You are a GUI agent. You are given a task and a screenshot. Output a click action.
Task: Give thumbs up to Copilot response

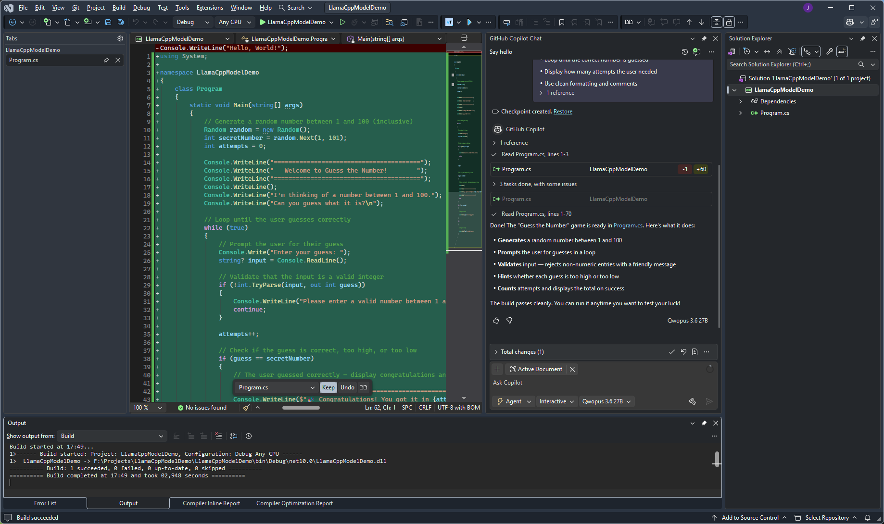pos(496,320)
